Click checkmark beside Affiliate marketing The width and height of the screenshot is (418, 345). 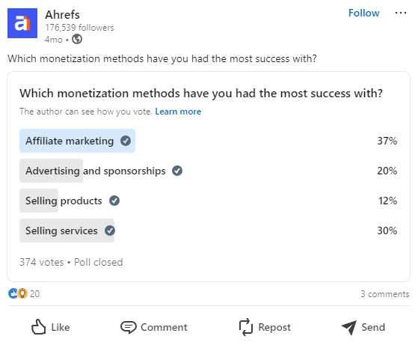point(126,141)
